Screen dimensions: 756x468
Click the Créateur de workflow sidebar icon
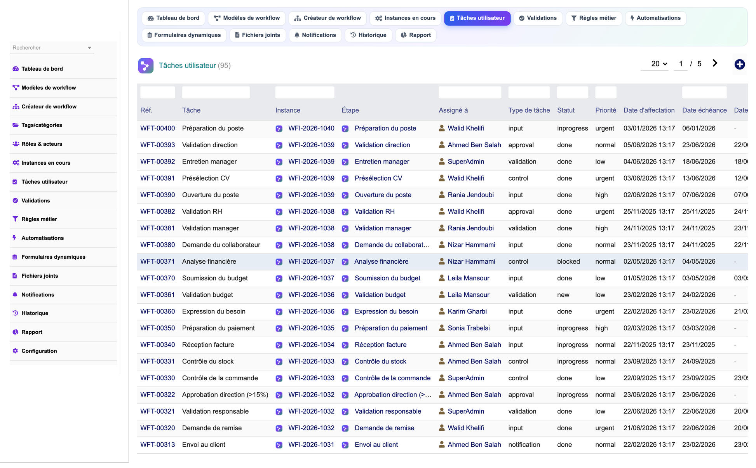pos(16,106)
